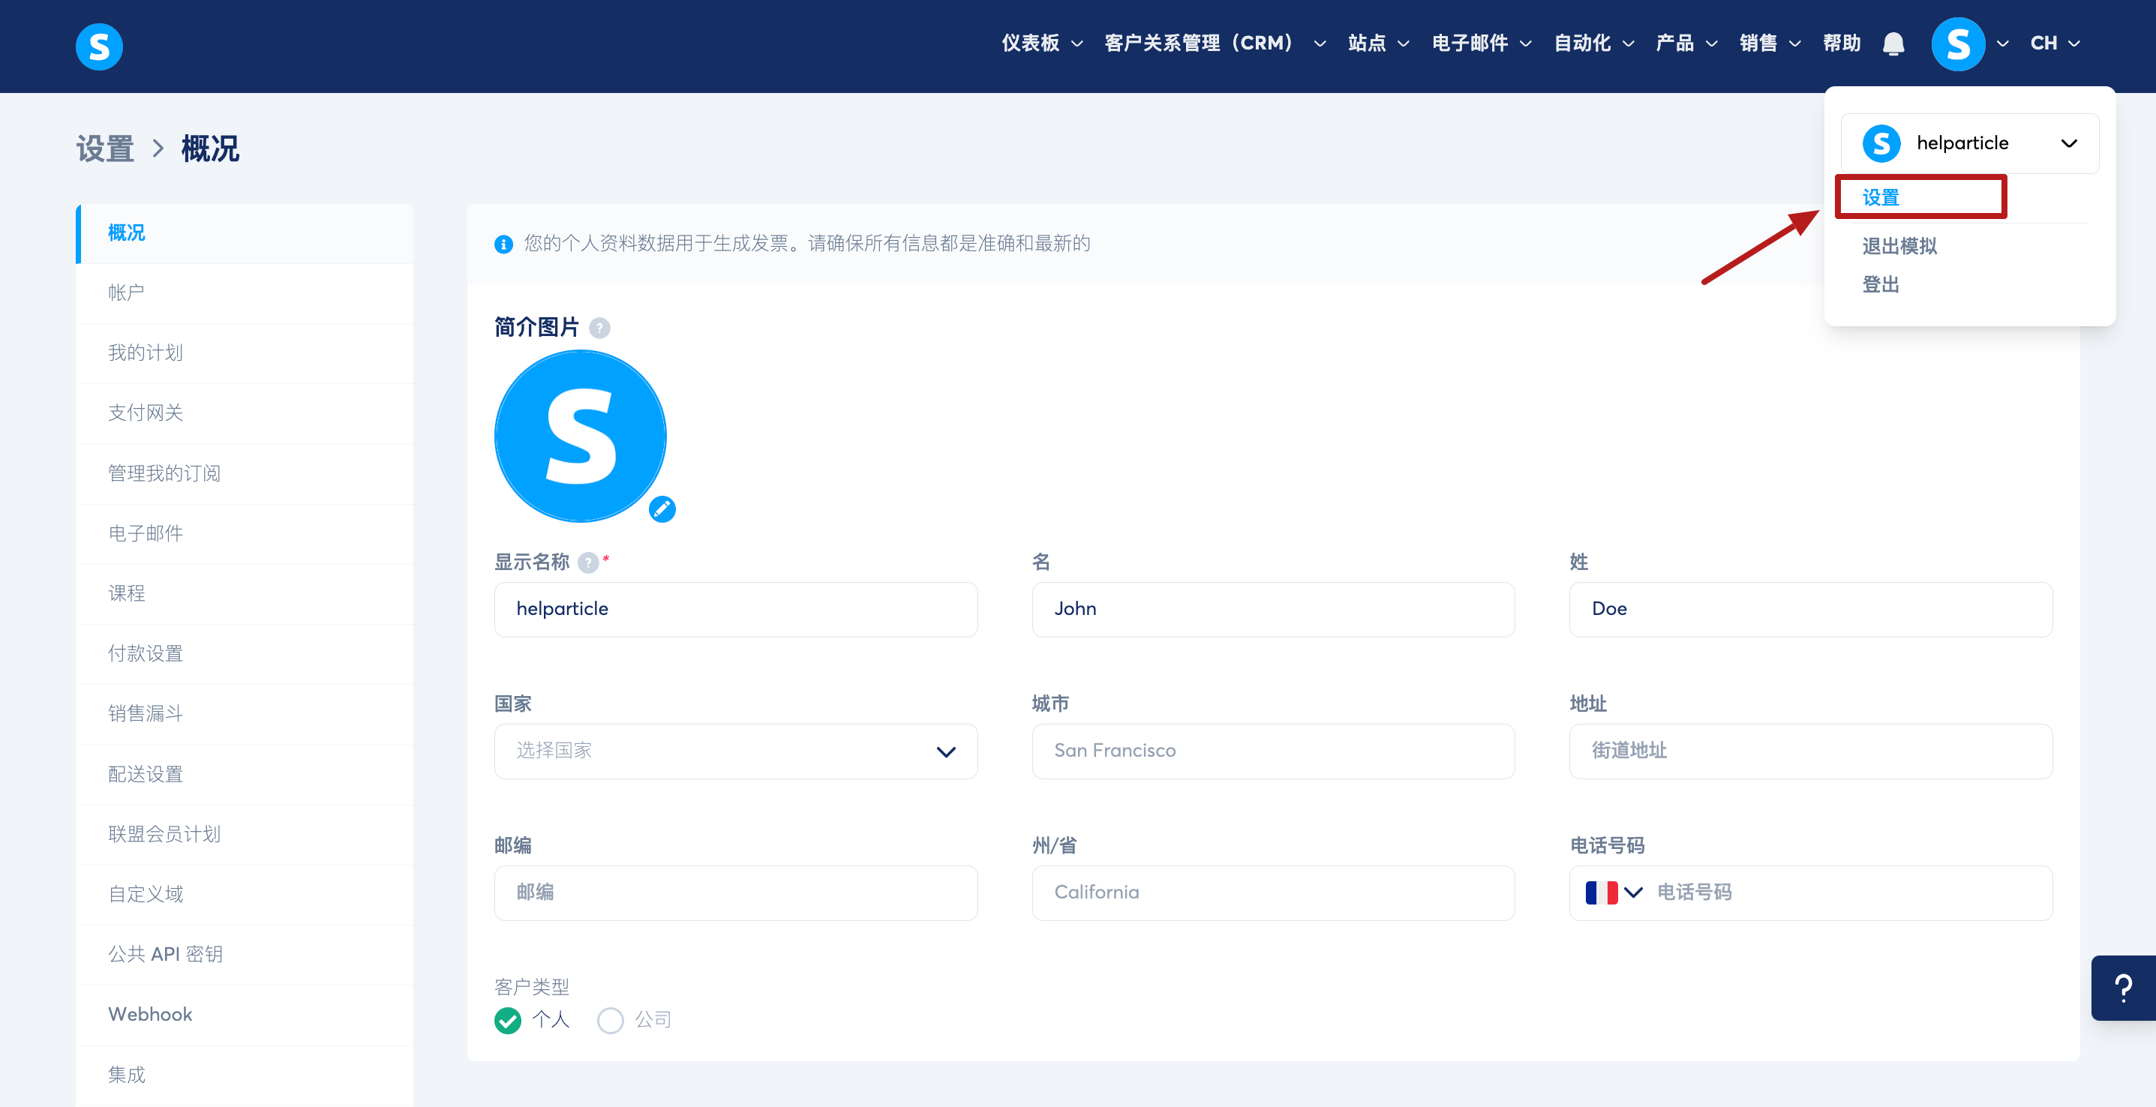Click the pencil edit icon on profile picture
This screenshot has height=1107, width=2156.
point(662,508)
